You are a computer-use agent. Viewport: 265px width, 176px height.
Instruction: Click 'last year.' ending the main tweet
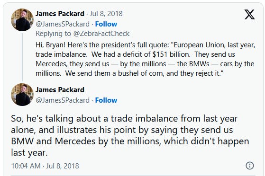point(29,152)
